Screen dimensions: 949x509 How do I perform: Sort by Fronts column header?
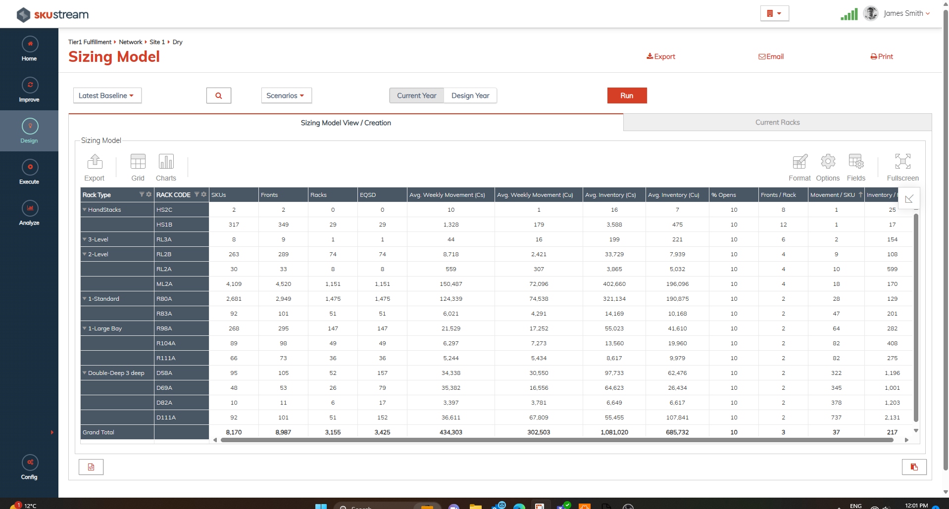[283, 195]
